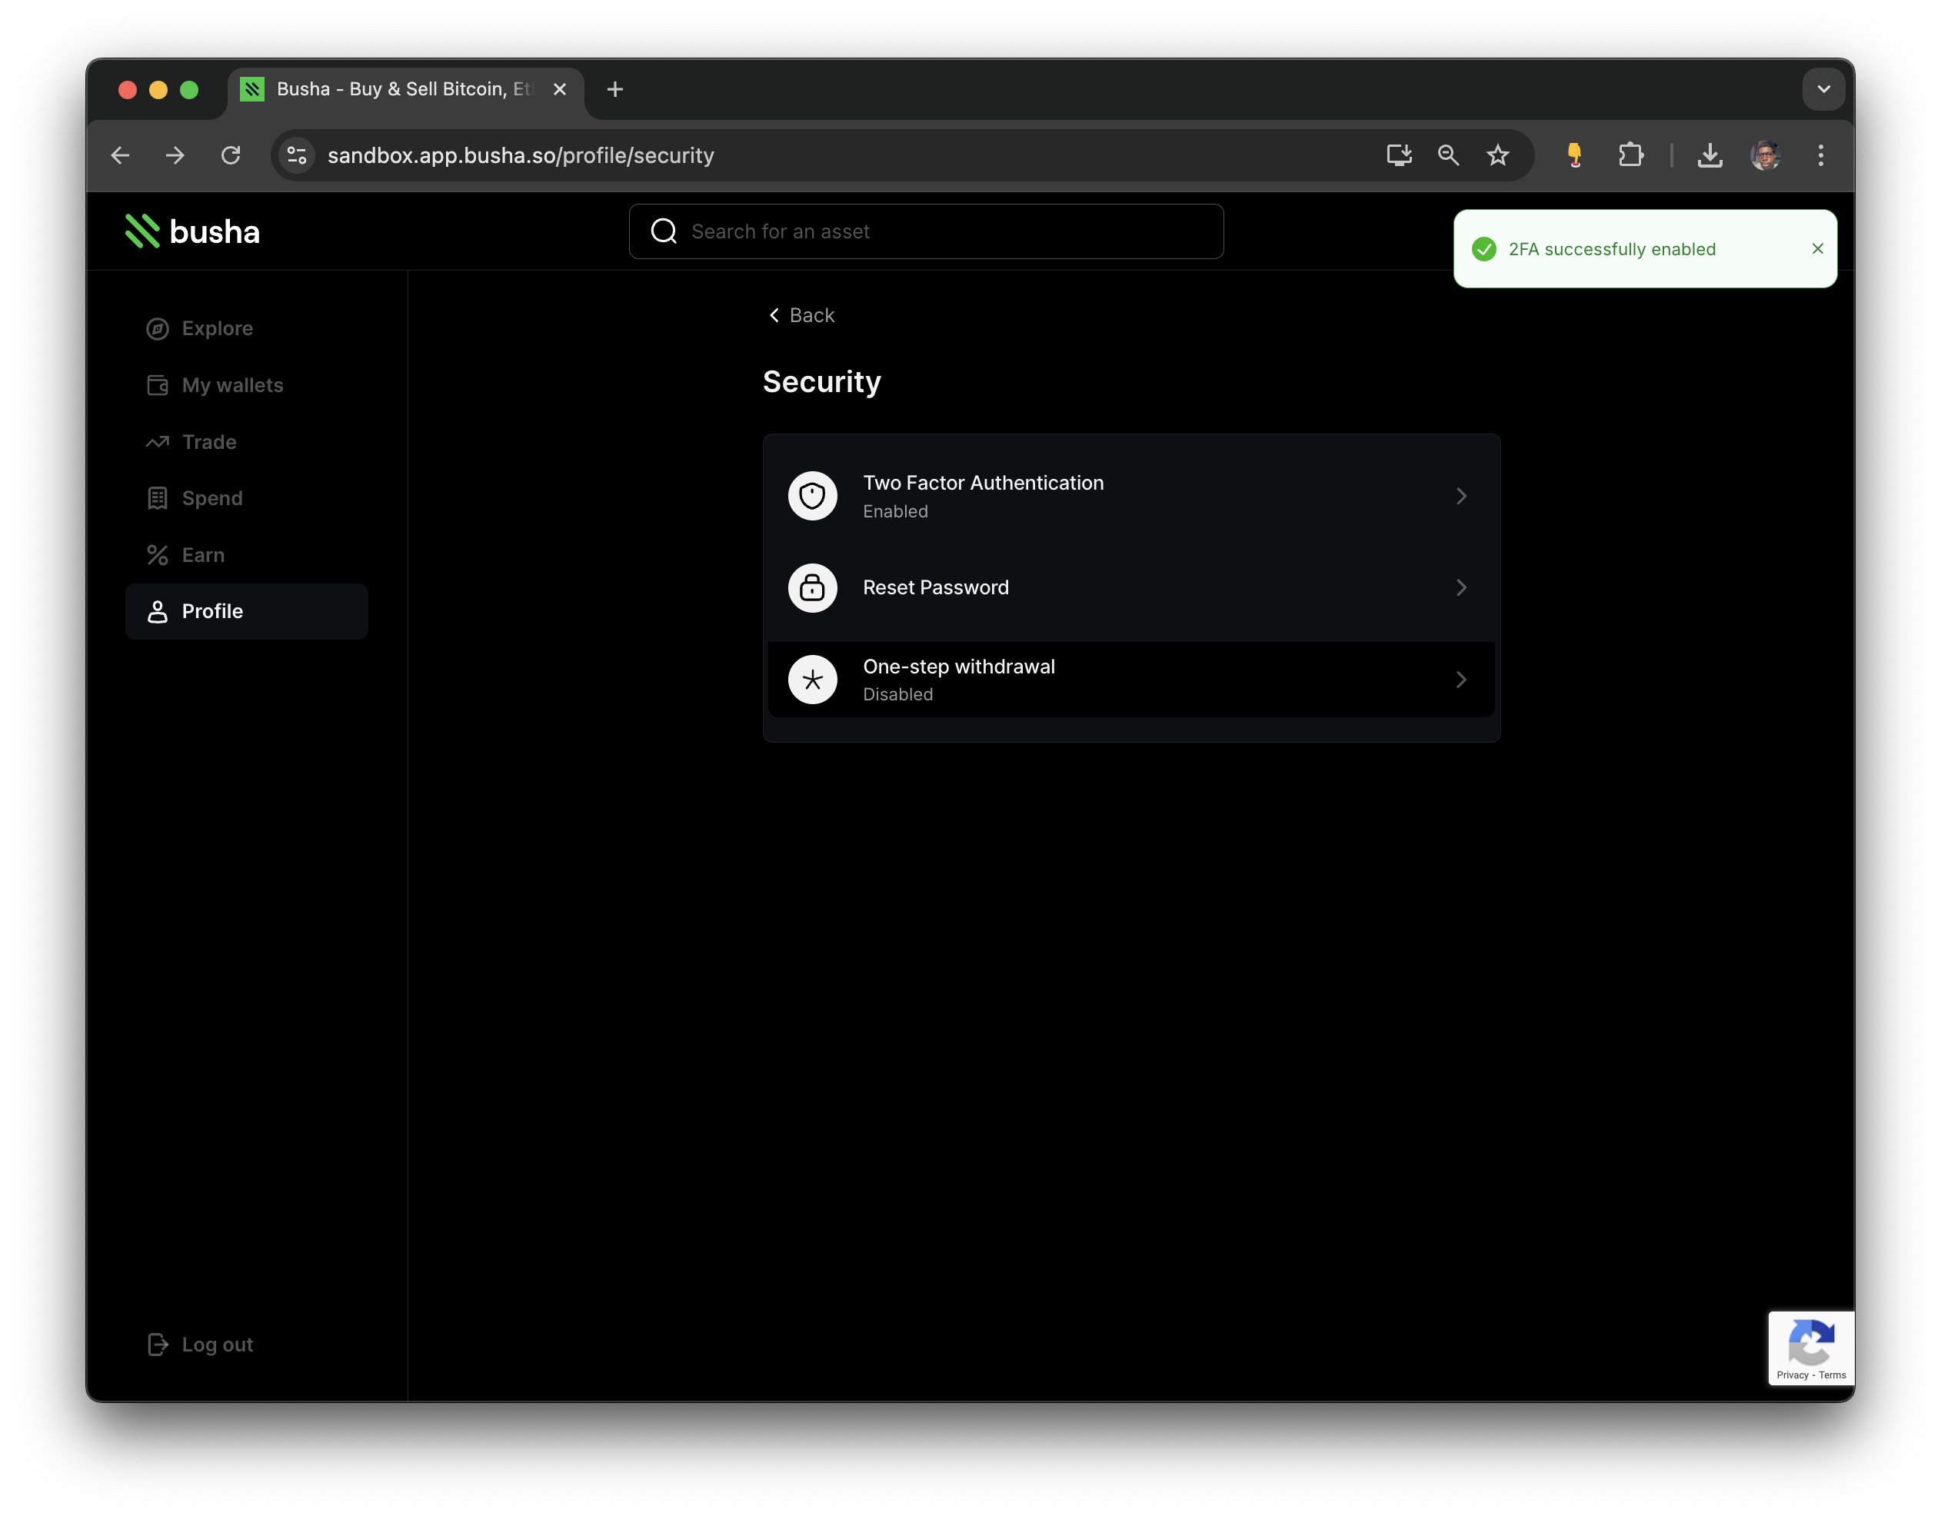
Task: Click the Busha logo
Action: pyautogui.click(x=192, y=232)
